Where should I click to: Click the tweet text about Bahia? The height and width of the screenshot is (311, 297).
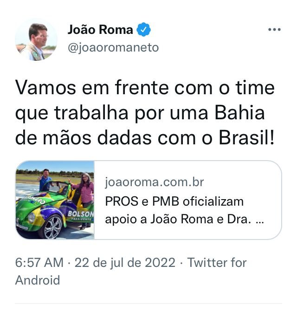(145, 113)
